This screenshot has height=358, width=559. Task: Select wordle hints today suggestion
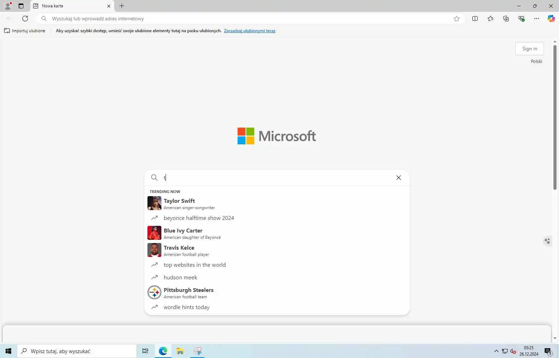(x=277, y=307)
